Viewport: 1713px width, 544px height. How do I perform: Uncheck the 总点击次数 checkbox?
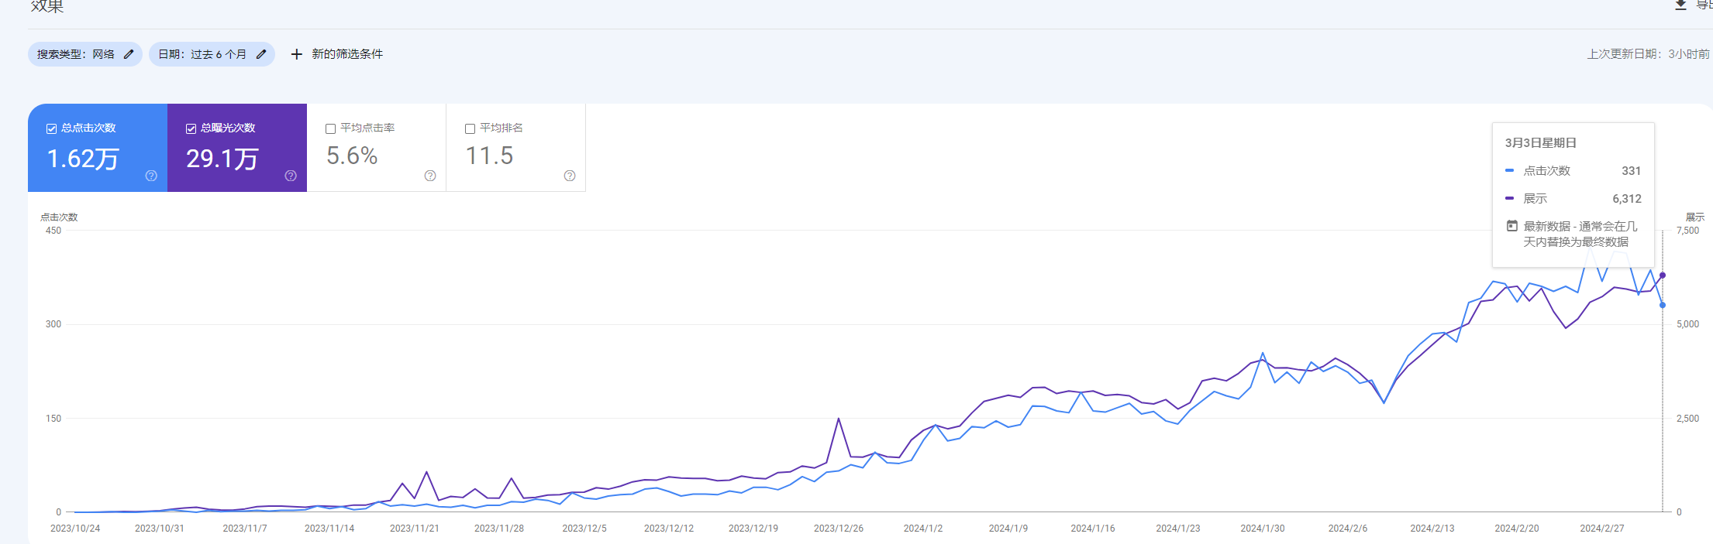click(52, 128)
